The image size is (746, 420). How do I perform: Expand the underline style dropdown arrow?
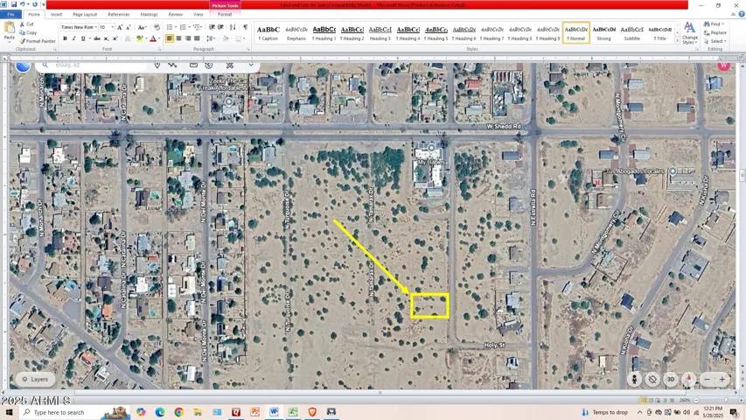point(89,38)
